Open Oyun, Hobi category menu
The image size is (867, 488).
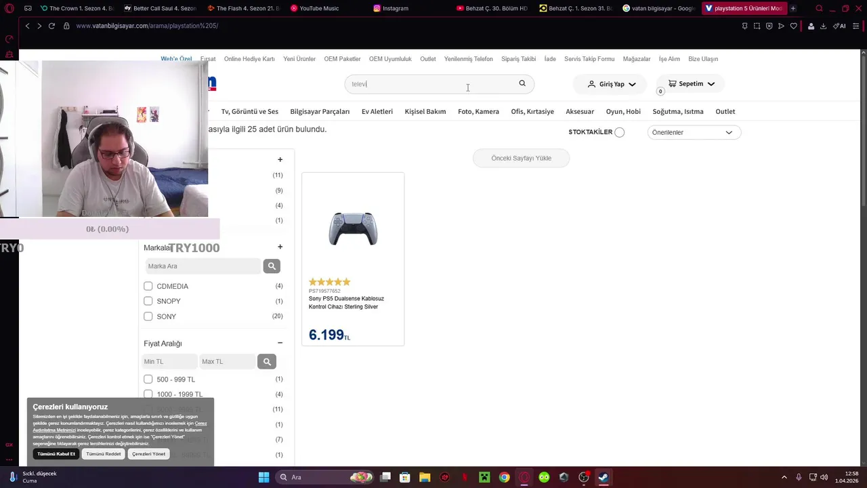(x=623, y=112)
